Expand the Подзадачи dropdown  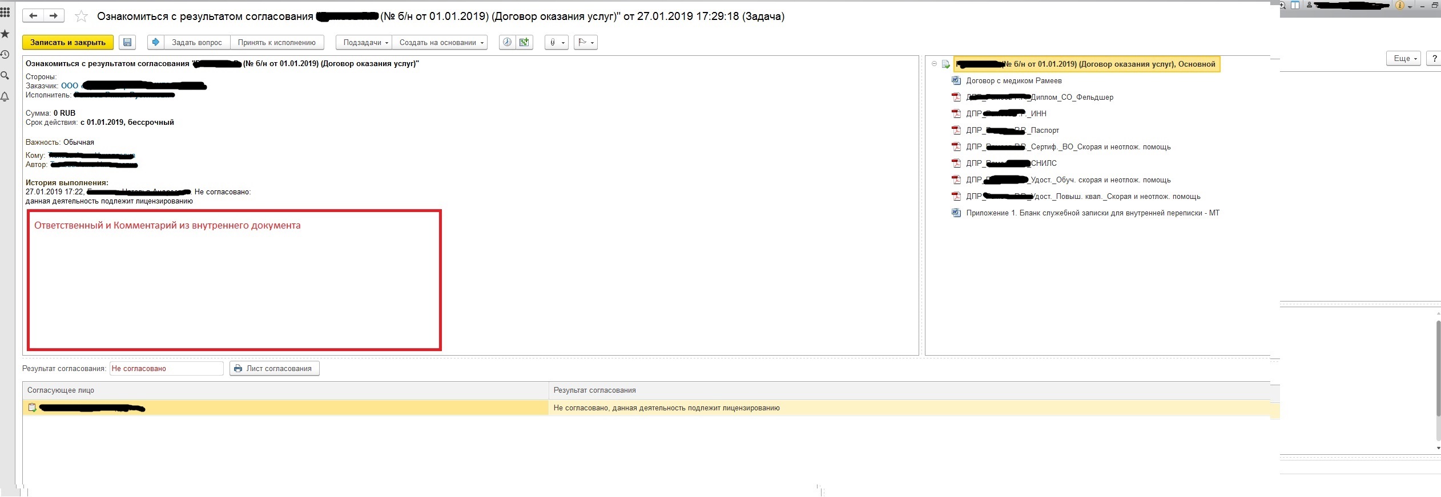point(365,42)
